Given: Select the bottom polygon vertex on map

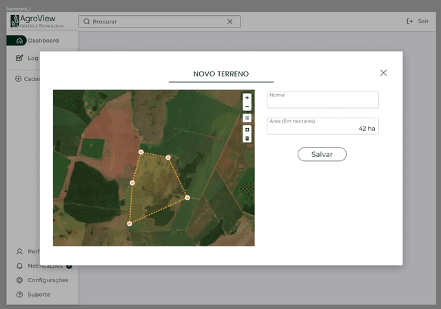Looking at the screenshot, I should point(130,224).
